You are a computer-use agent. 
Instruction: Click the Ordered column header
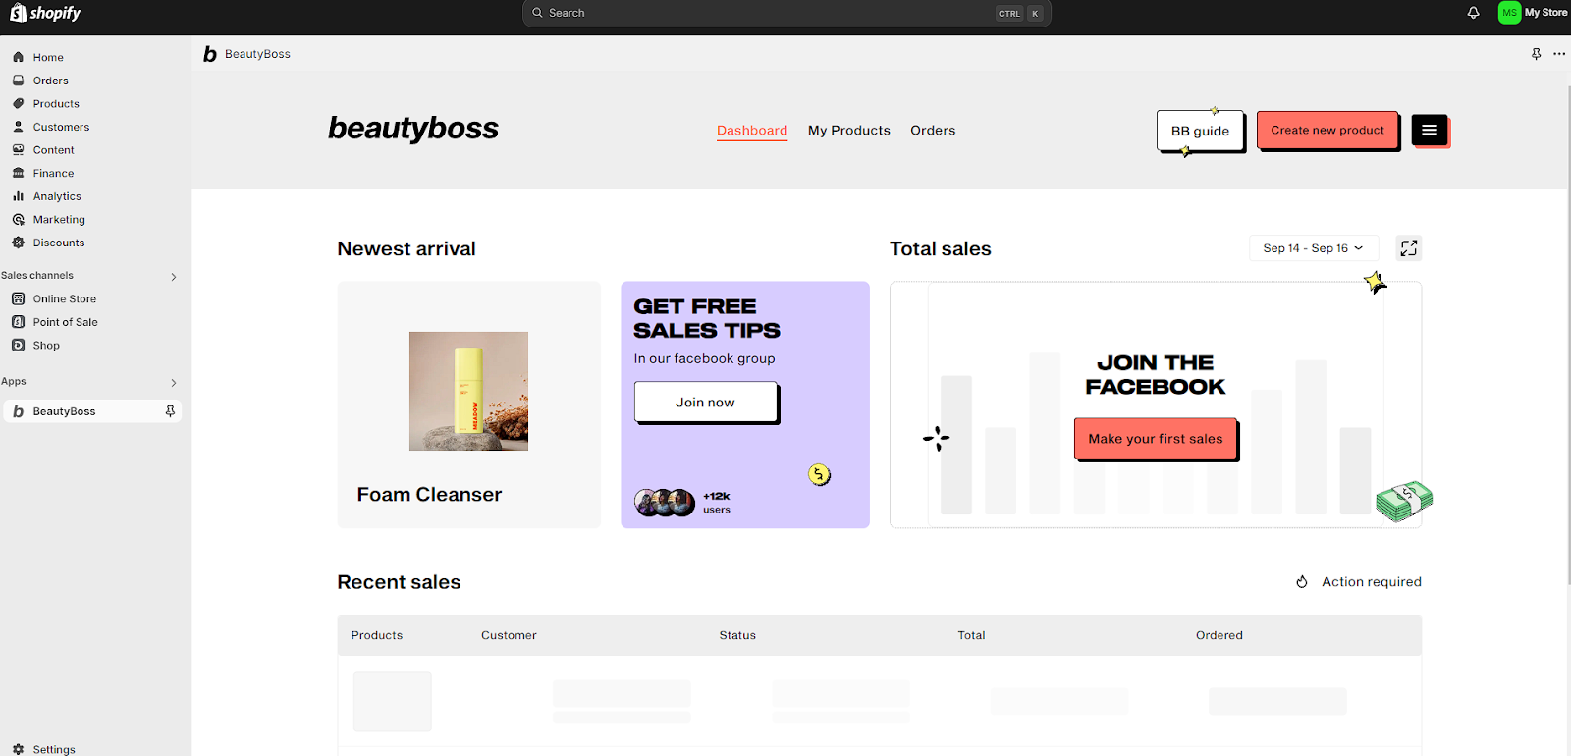1219,635
